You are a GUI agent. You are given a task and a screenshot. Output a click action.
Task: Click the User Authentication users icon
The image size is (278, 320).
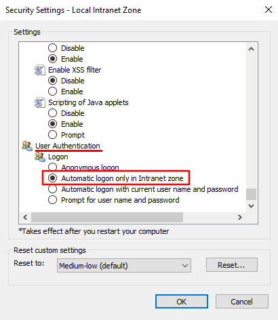[x=27, y=146]
